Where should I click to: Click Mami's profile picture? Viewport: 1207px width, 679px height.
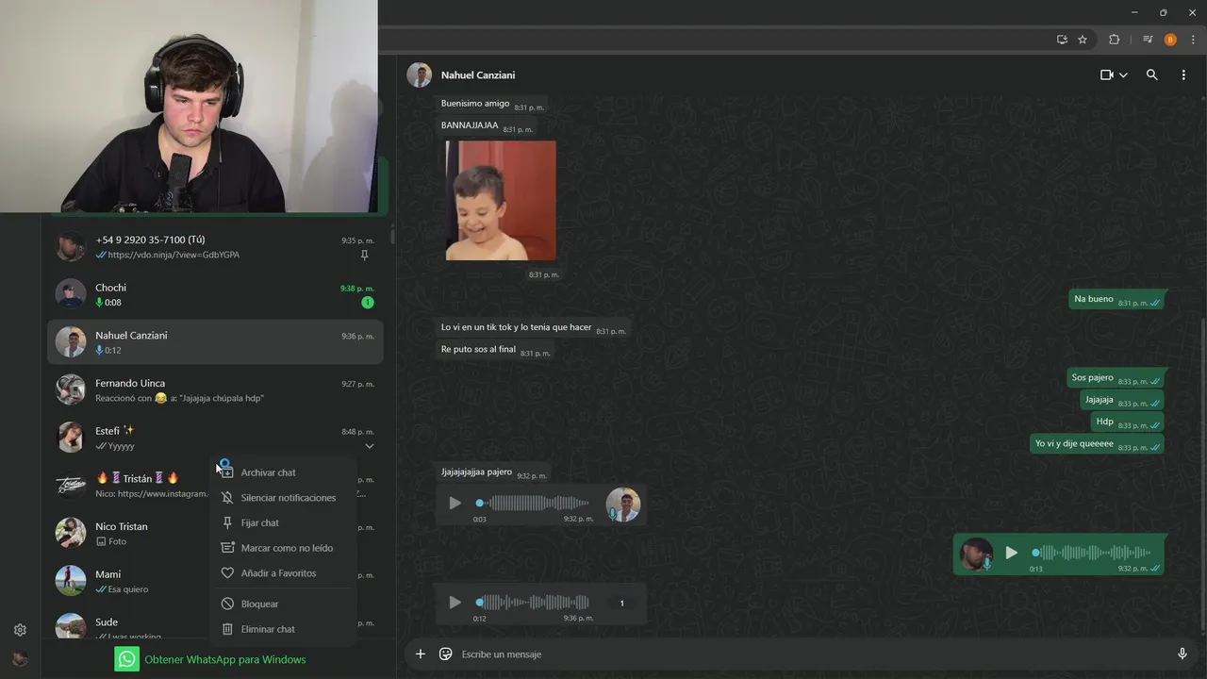[x=71, y=581]
